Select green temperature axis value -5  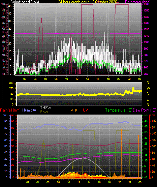click(x=146, y=177)
